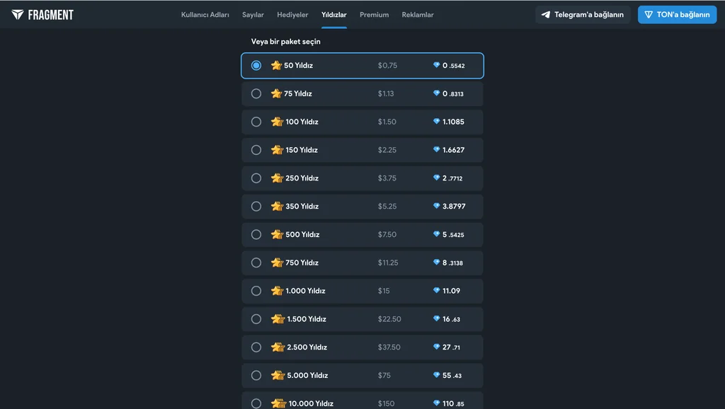Select the 500 Yıldız radio button
725x409 pixels.
coord(256,235)
